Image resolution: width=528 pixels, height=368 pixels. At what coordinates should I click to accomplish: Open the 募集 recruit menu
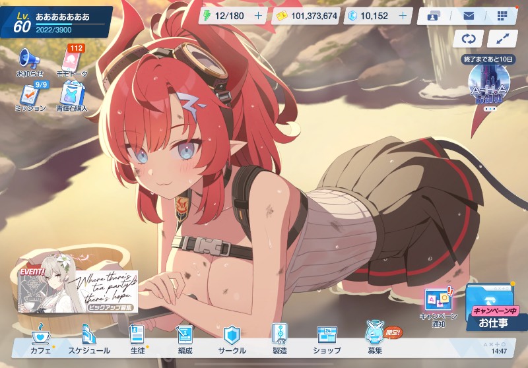coord(376,338)
